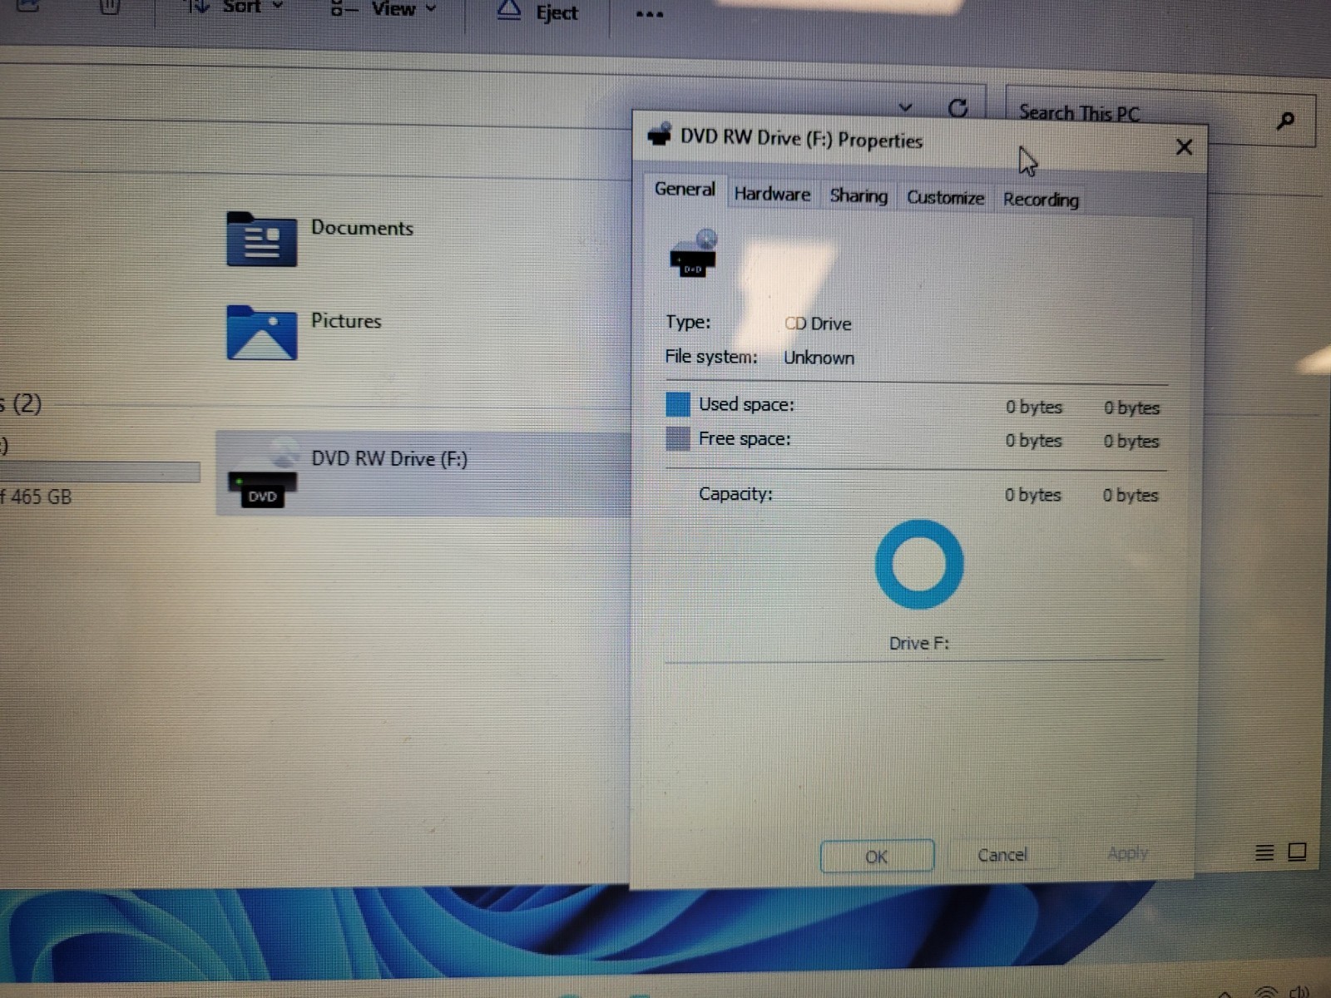The image size is (1331, 998).
Task: Switch to the Hardware tab
Action: coord(772,195)
